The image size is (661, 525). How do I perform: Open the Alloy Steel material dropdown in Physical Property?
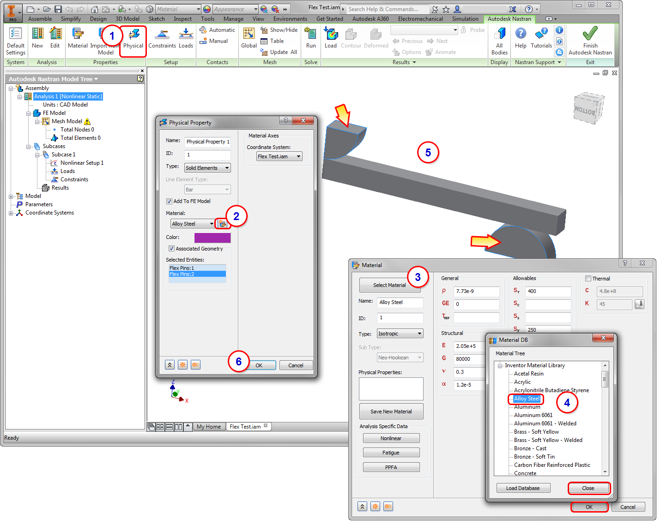pyautogui.click(x=193, y=224)
